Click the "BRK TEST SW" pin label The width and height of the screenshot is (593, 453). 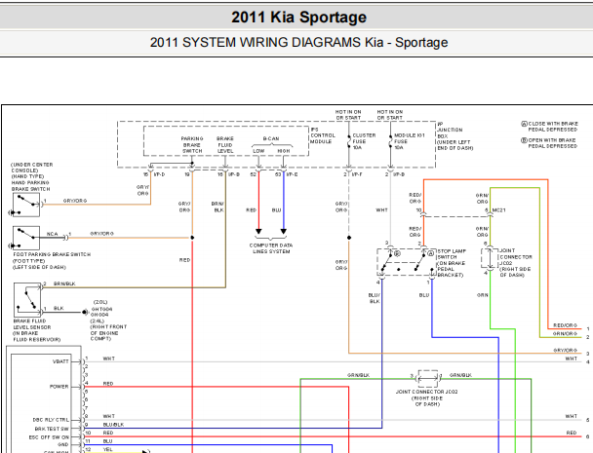click(52, 429)
